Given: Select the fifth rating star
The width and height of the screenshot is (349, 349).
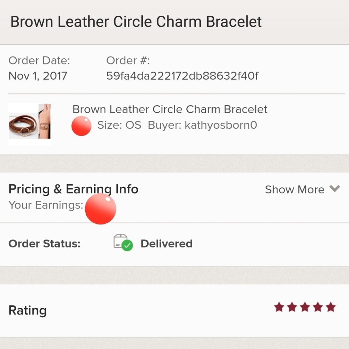Looking at the screenshot, I should (331, 307).
